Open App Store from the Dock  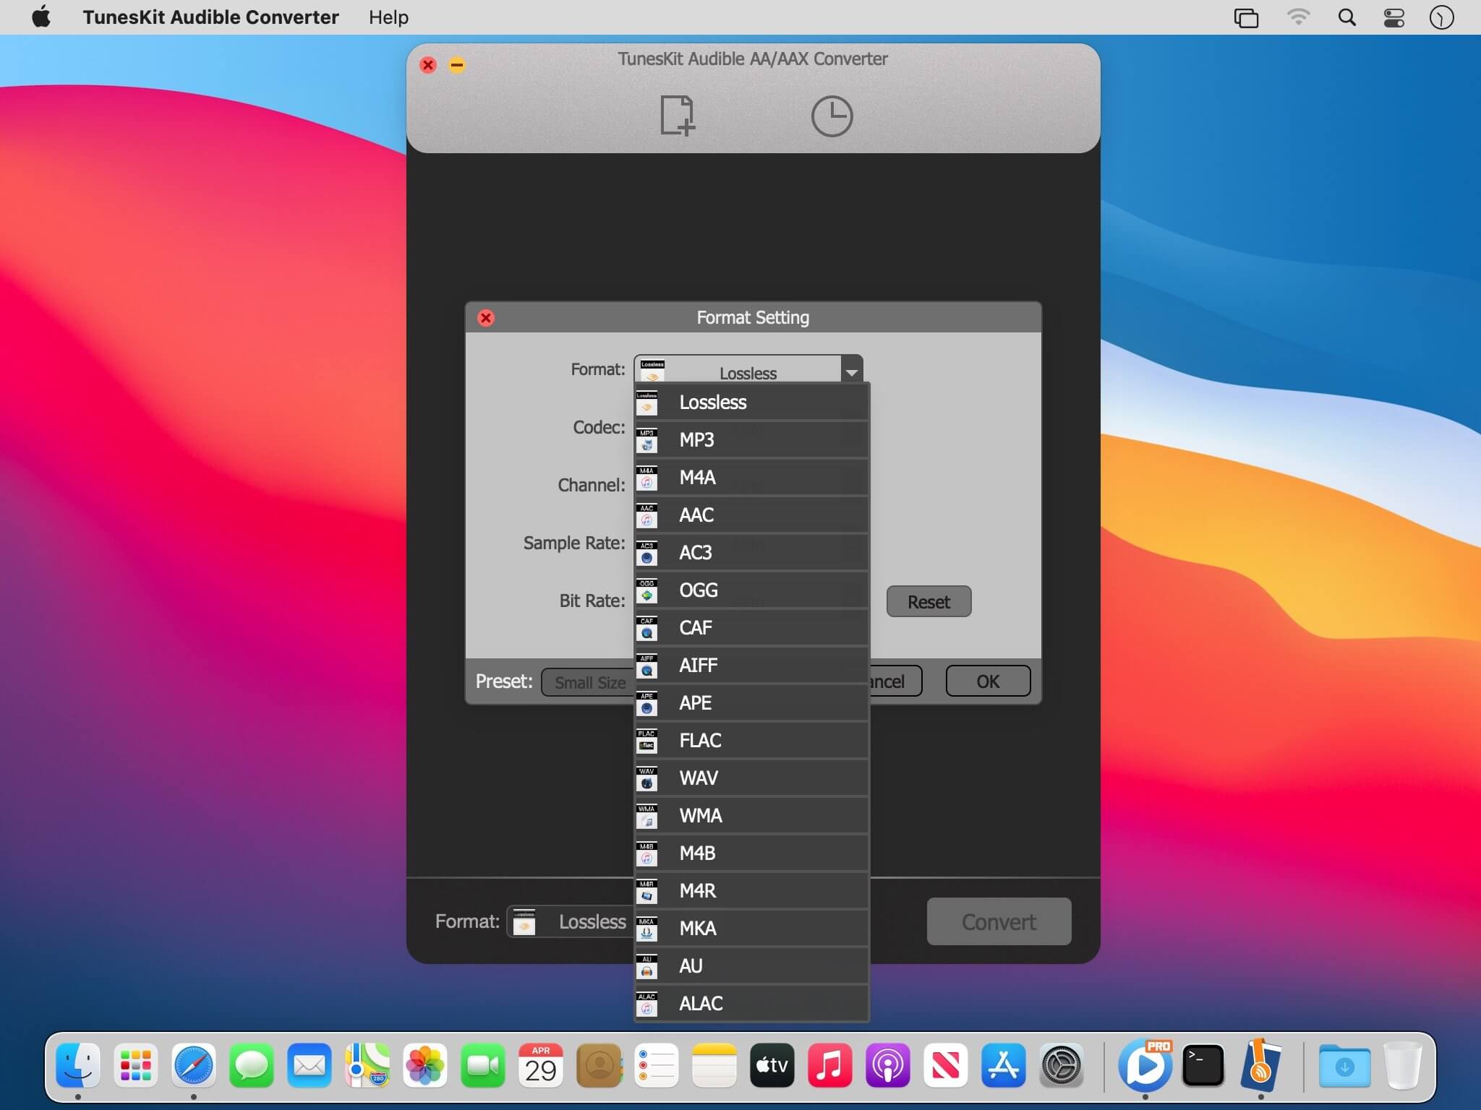click(1004, 1065)
